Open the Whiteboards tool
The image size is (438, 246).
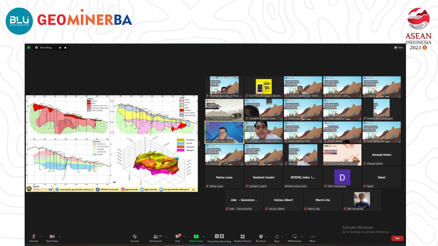point(294,237)
